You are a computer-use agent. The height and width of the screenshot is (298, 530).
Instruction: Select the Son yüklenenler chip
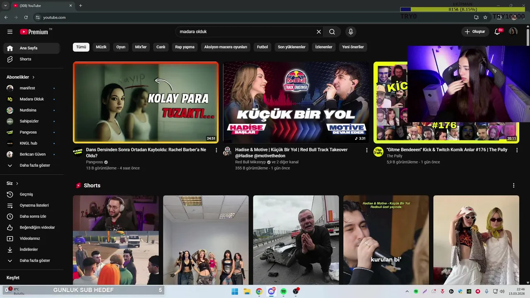click(291, 47)
